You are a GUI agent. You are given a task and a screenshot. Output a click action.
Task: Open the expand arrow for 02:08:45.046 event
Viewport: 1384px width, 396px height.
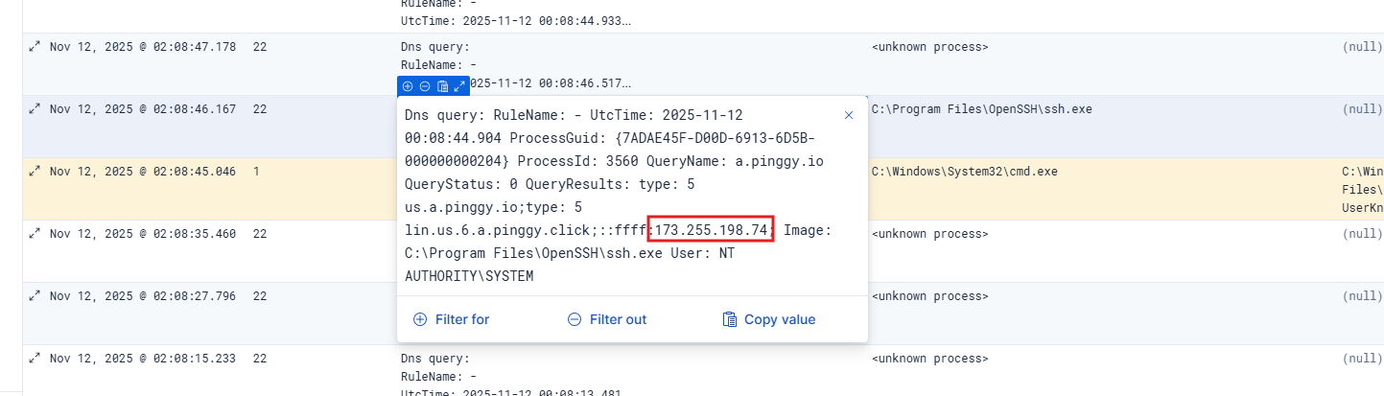pyautogui.click(x=35, y=172)
